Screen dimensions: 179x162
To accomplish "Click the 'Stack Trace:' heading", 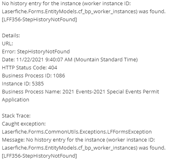I will [16, 115].
